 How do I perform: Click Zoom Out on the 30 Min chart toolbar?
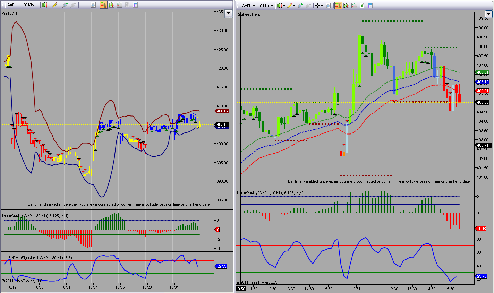73,5
